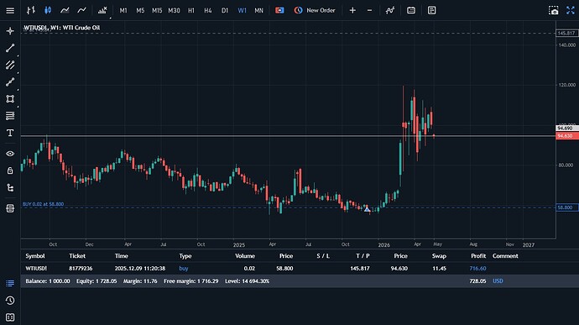This screenshot has height=325, width=579.
Task: Click the USD currency label
Action: coord(498,281)
